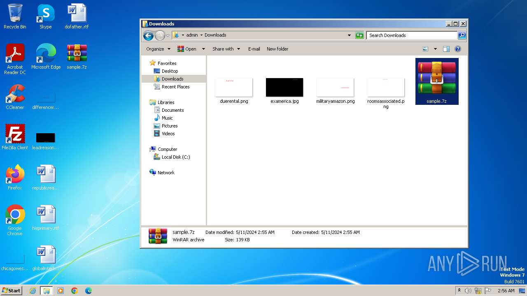Expand the admin breadcrumb arrow
The width and height of the screenshot is (527, 296).
tap(201, 35)
